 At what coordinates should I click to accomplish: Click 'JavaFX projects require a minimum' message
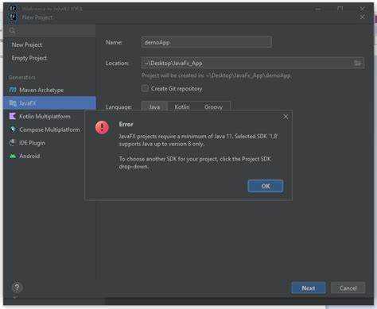click(198, 140)
